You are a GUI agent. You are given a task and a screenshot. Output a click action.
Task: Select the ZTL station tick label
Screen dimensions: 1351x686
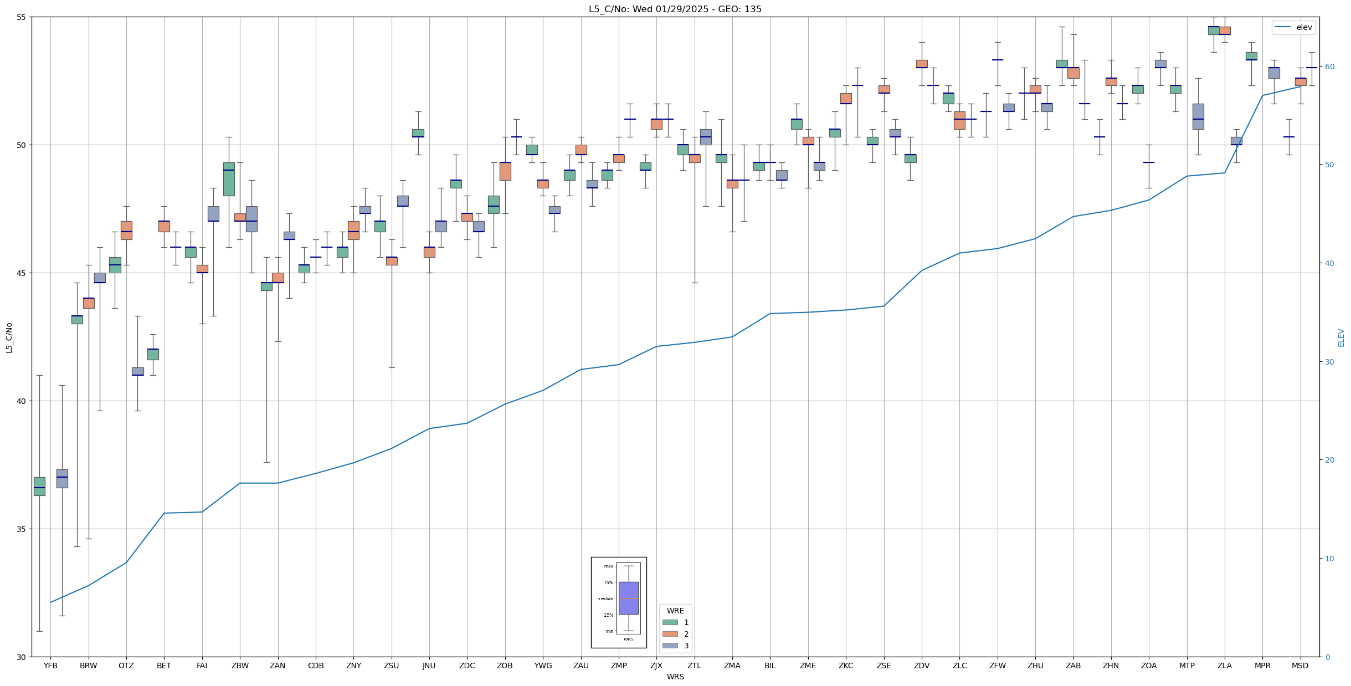(x=694, y=665)
